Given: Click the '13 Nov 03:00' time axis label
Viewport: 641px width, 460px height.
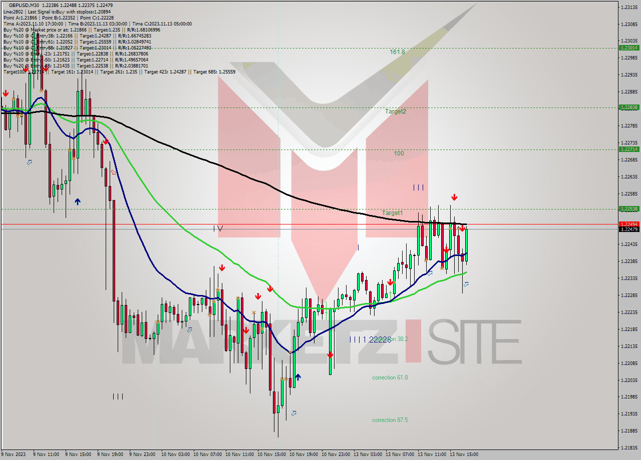Looking at the screenshot, I should [368, 454].
